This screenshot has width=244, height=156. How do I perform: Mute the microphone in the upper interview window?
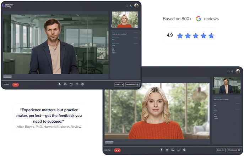click(60, 84)
